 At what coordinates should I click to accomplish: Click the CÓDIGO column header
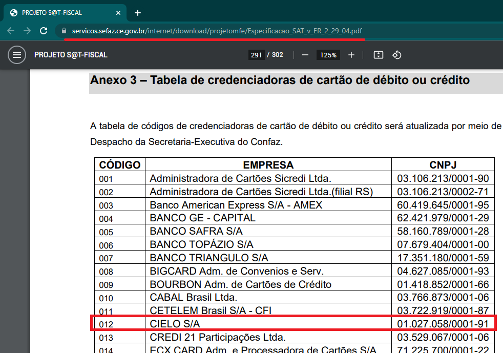(120, 164)
